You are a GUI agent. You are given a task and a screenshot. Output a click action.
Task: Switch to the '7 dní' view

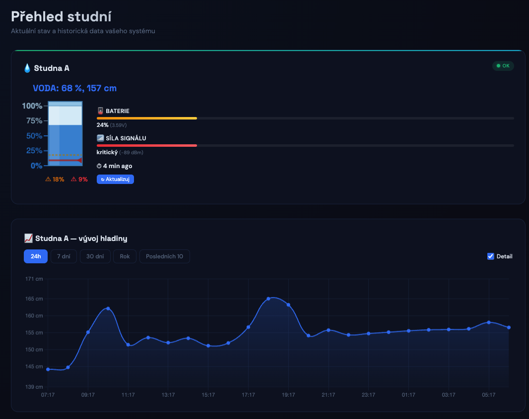[64, 256]
